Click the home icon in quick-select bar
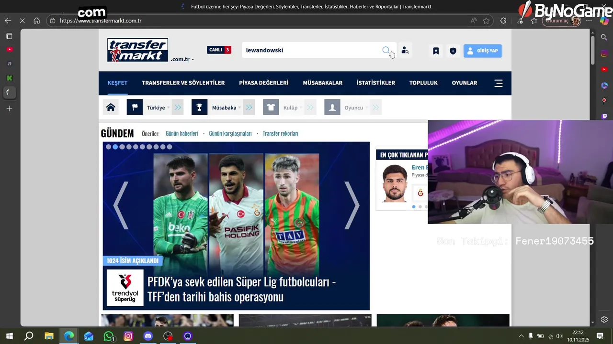The width and height of the screenshot is (613, 344). [111, 107]
